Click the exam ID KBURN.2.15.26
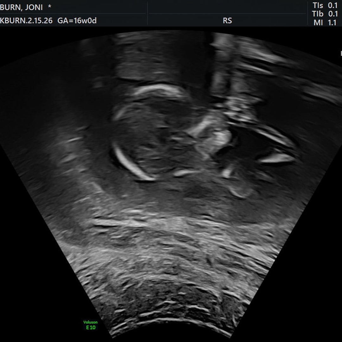The width and height of the screenshot is (342, 342). (26, 21)
